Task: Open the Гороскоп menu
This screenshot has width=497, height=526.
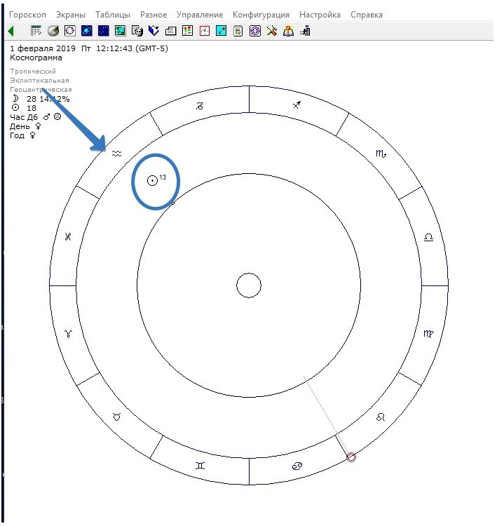Action: pyautogui.click(x=27, y=15)
